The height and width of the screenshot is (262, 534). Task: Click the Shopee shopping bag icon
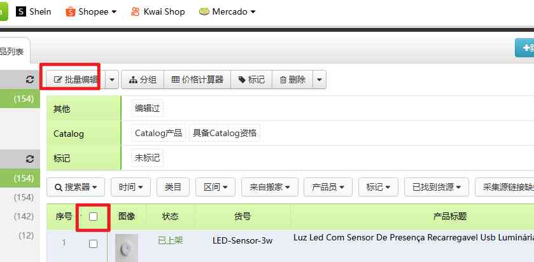click(x=70, y=11)
